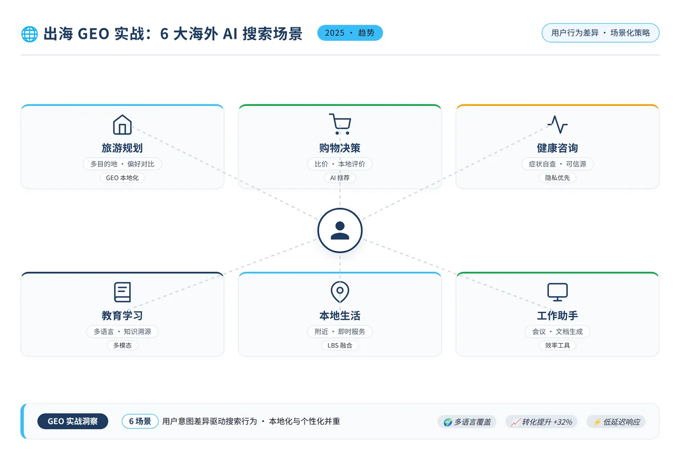This screenshot has height=453, width=680.
Task: Click the 症状自查 · 可信源 tag
Action: pyautogui.click(x=558, y=164)
